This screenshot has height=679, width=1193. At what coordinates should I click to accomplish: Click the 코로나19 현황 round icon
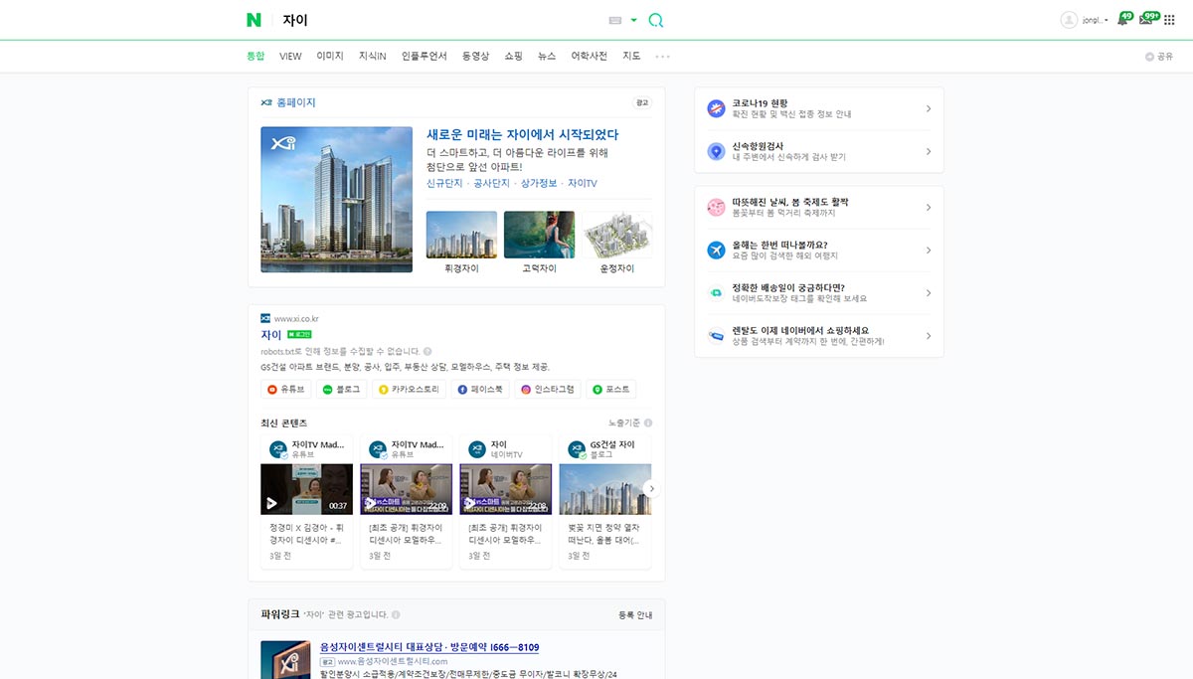coord(716,108)
